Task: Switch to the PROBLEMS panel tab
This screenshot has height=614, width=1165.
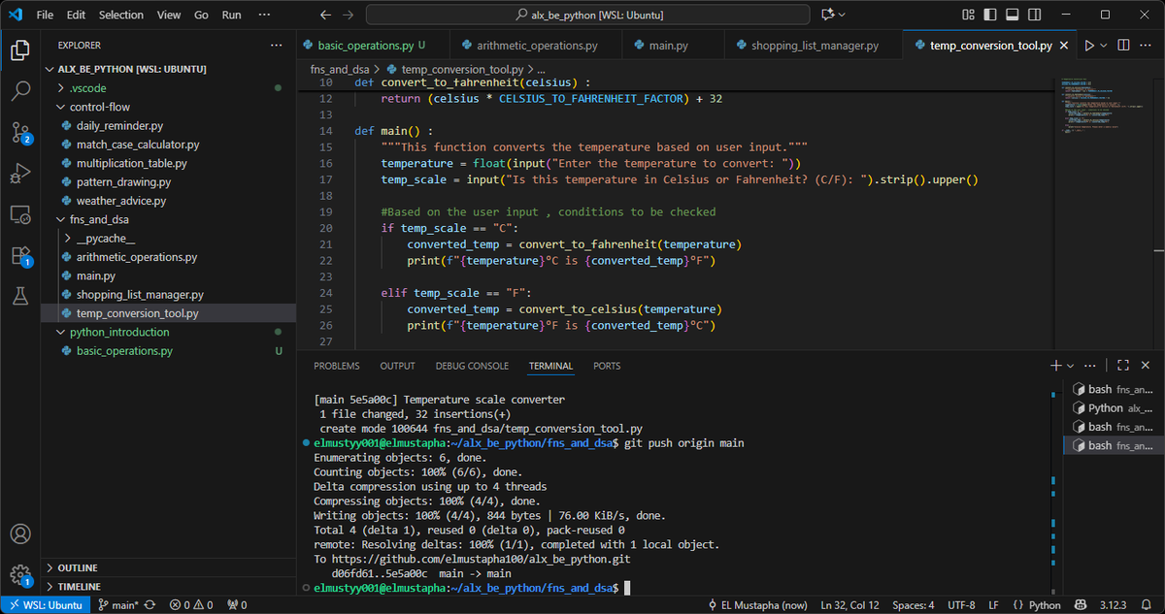Action: (x=337, y=366)
